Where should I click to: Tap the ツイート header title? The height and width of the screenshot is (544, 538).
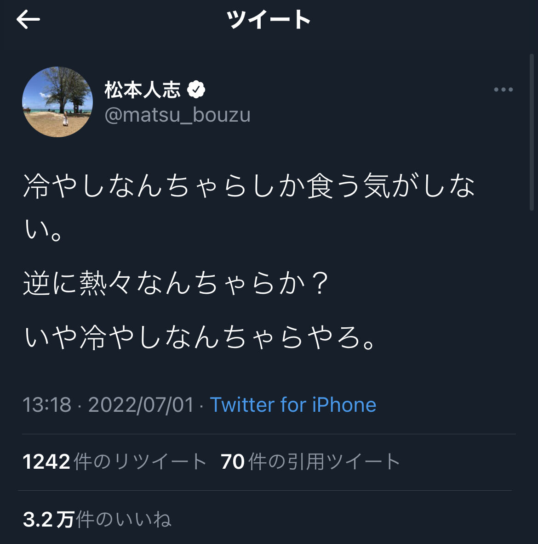click(x=269, y=20)
